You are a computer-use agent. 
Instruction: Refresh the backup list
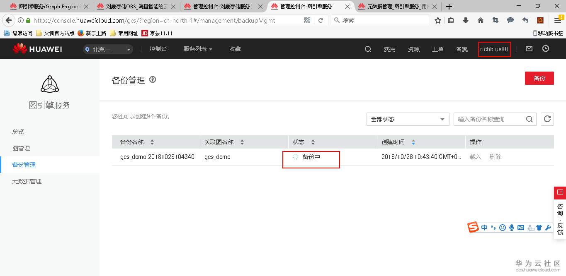(x=547, y=119)
